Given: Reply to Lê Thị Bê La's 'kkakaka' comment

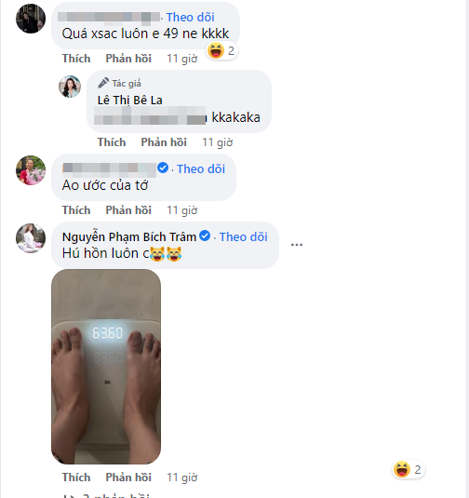Looking at the screenshot, I should click(x=164, y=142).
